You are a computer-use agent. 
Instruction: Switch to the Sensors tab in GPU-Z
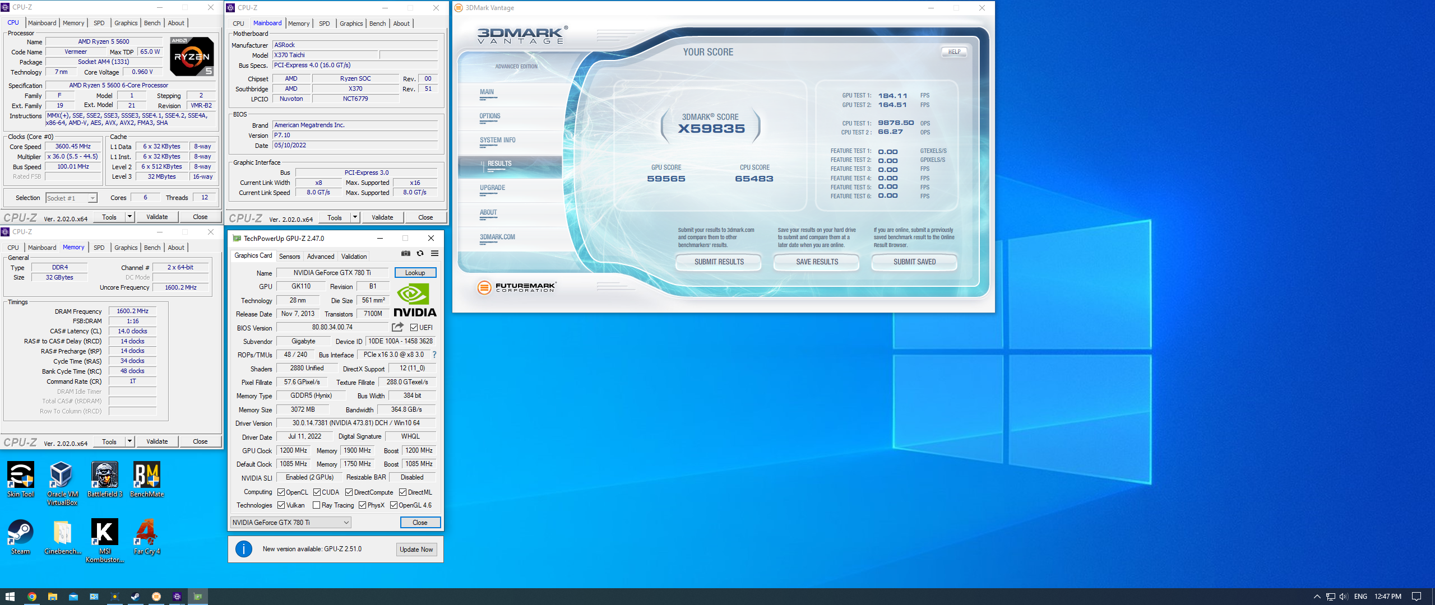290,257
